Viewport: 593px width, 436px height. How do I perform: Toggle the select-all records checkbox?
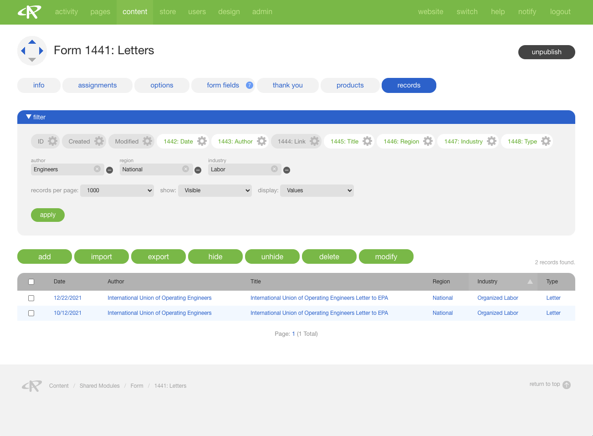tap(31, 282)
